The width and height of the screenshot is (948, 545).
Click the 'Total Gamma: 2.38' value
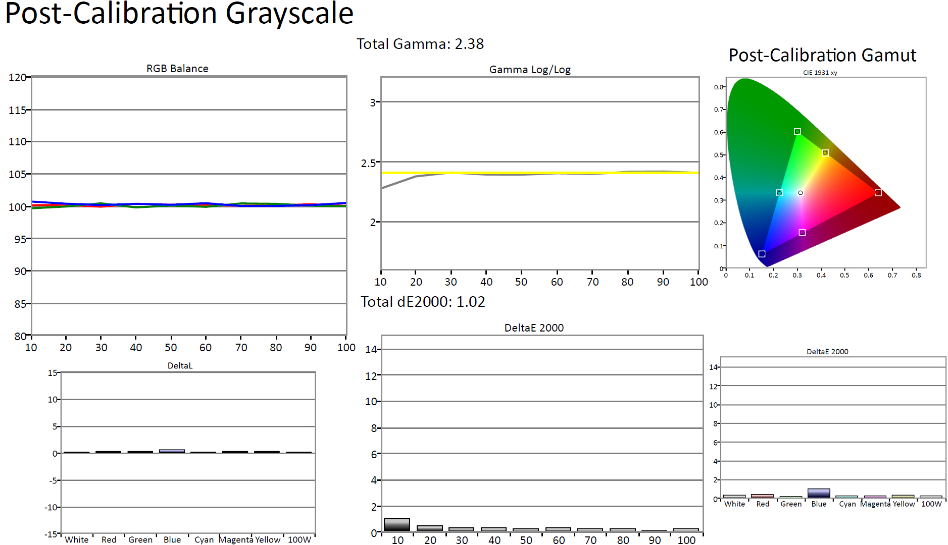pos(420,44)
